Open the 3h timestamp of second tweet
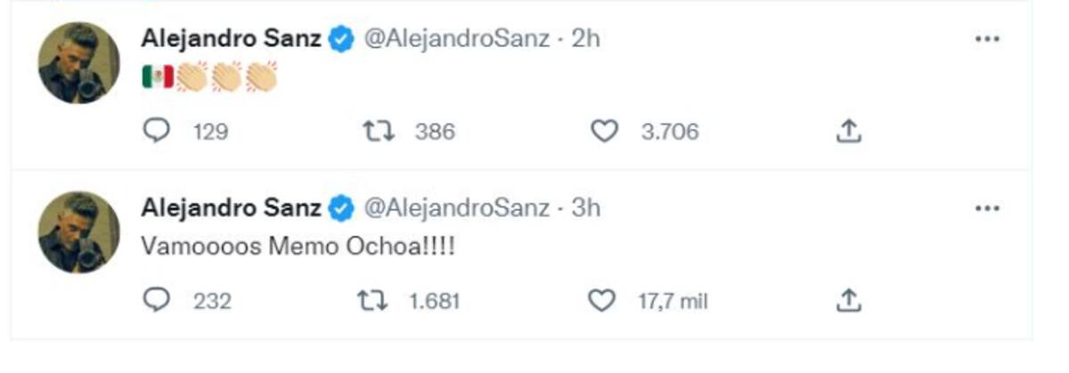 pyautogui.click(x=586, y=208)
